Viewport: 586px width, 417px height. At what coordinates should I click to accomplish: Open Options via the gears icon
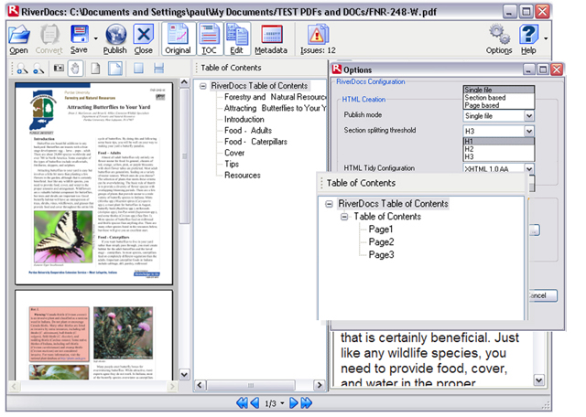click(x=499, y=39)
